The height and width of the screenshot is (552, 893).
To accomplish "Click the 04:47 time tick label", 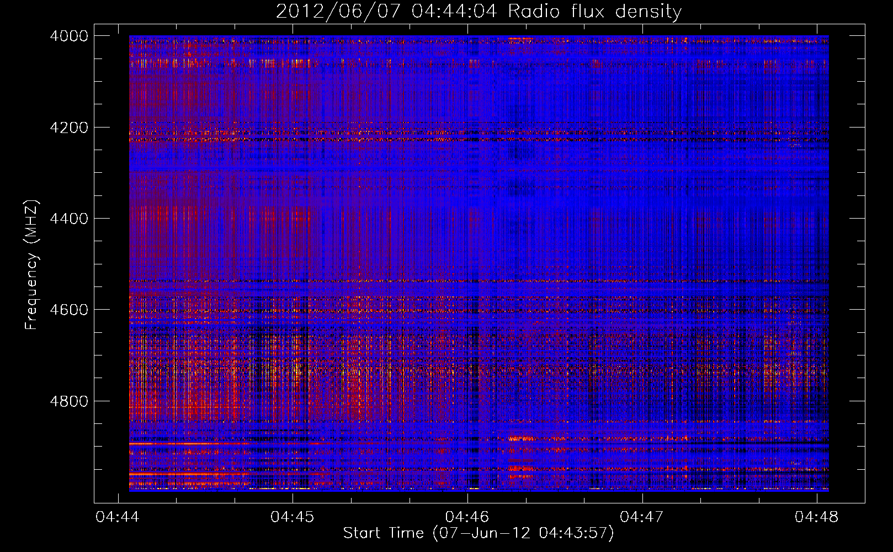I will pos(642,517).
